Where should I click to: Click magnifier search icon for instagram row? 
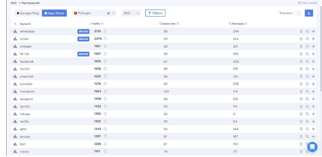tap(307, 92)
